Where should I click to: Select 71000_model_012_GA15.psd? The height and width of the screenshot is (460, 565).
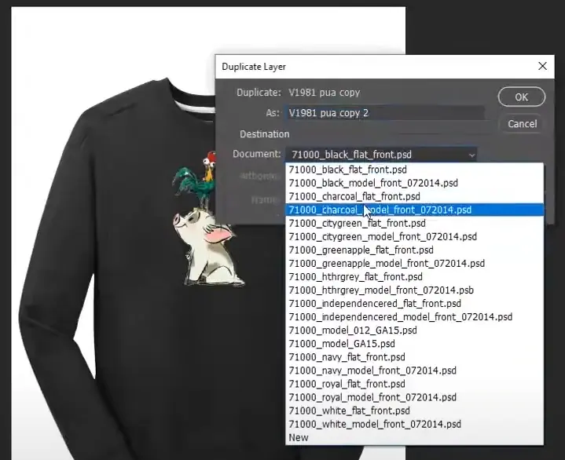coord(414,330)
